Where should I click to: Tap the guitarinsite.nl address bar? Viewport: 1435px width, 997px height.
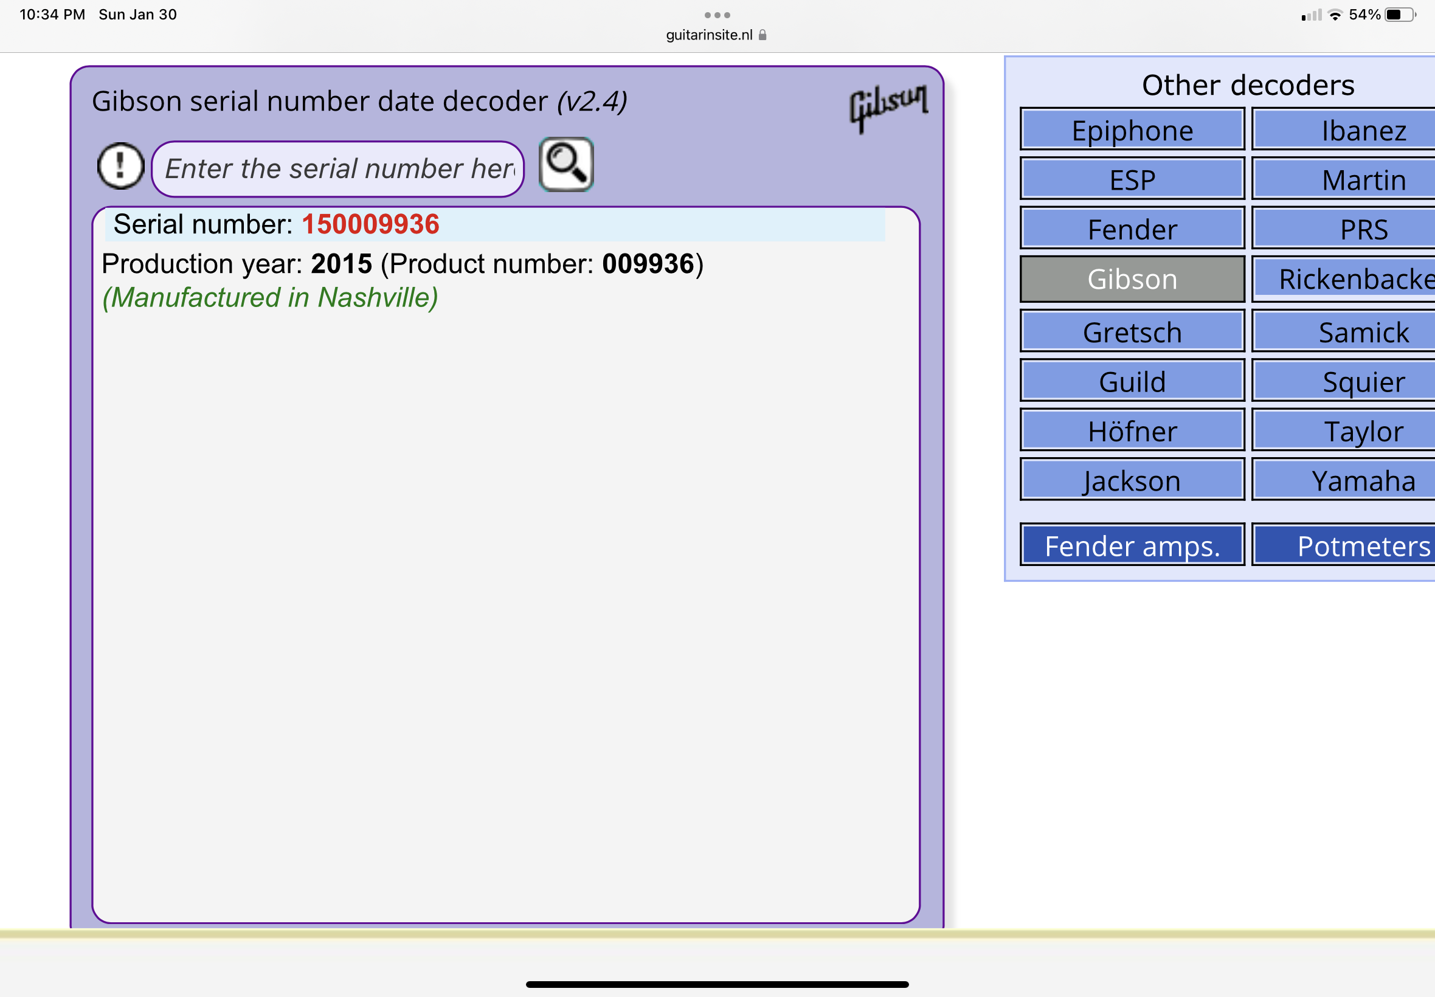click(716, 35)
